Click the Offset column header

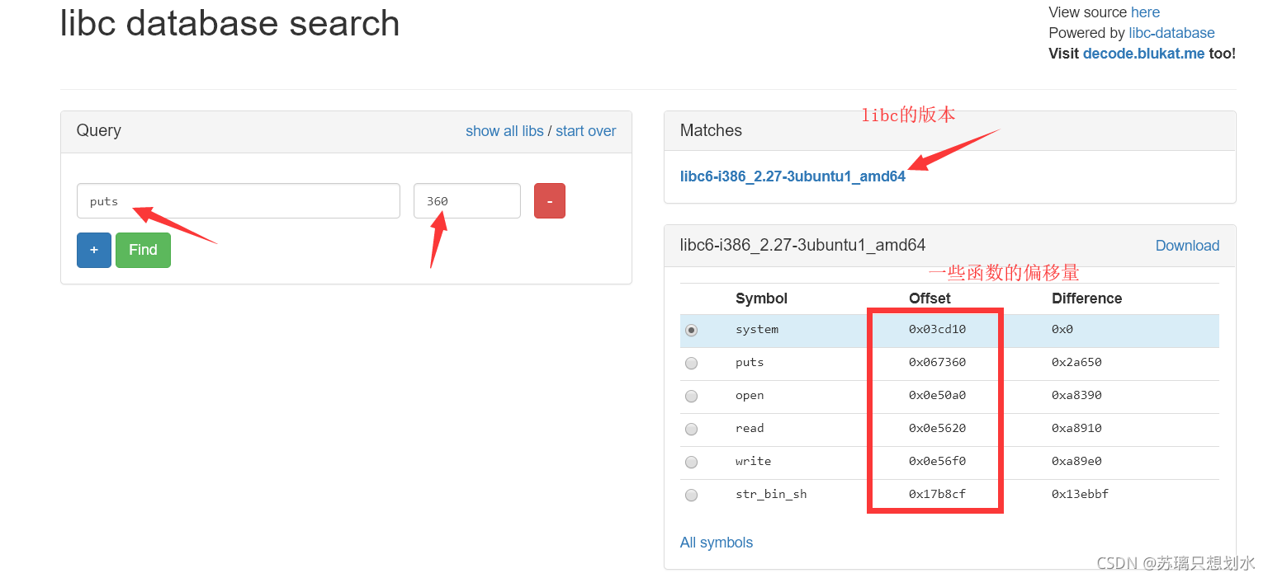930,298
